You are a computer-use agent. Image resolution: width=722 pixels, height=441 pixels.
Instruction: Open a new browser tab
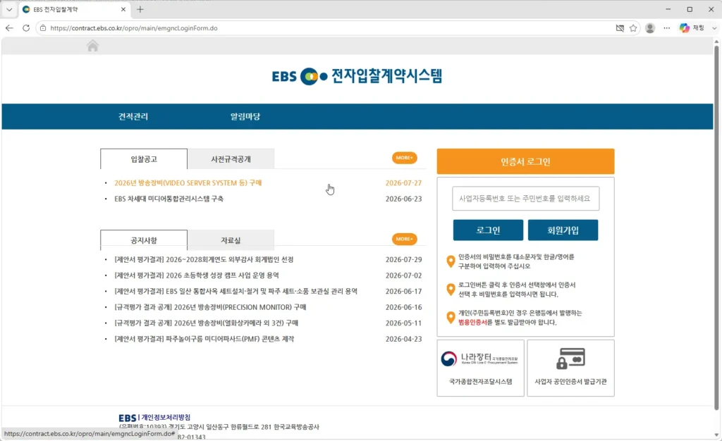tap(140, 9)
